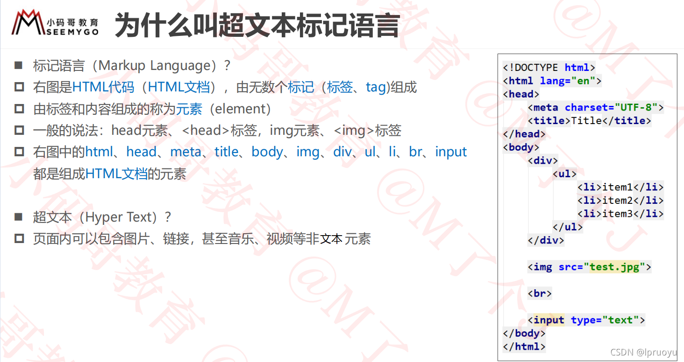The image size is (684, 362).
Task: Click the text 标记语言（Markup Language）？
Action: pos(132,65)
